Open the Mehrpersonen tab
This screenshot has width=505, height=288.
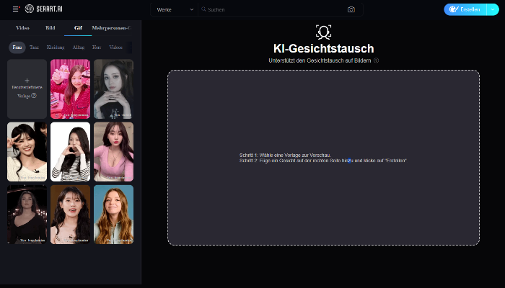click(111, 28)
